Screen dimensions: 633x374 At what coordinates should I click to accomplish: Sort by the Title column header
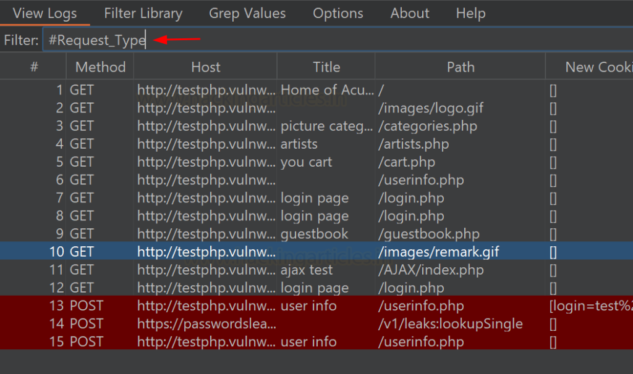pos(326,67)
